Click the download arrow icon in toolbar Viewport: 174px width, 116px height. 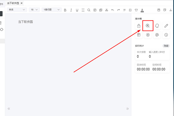tap(170, 10)
